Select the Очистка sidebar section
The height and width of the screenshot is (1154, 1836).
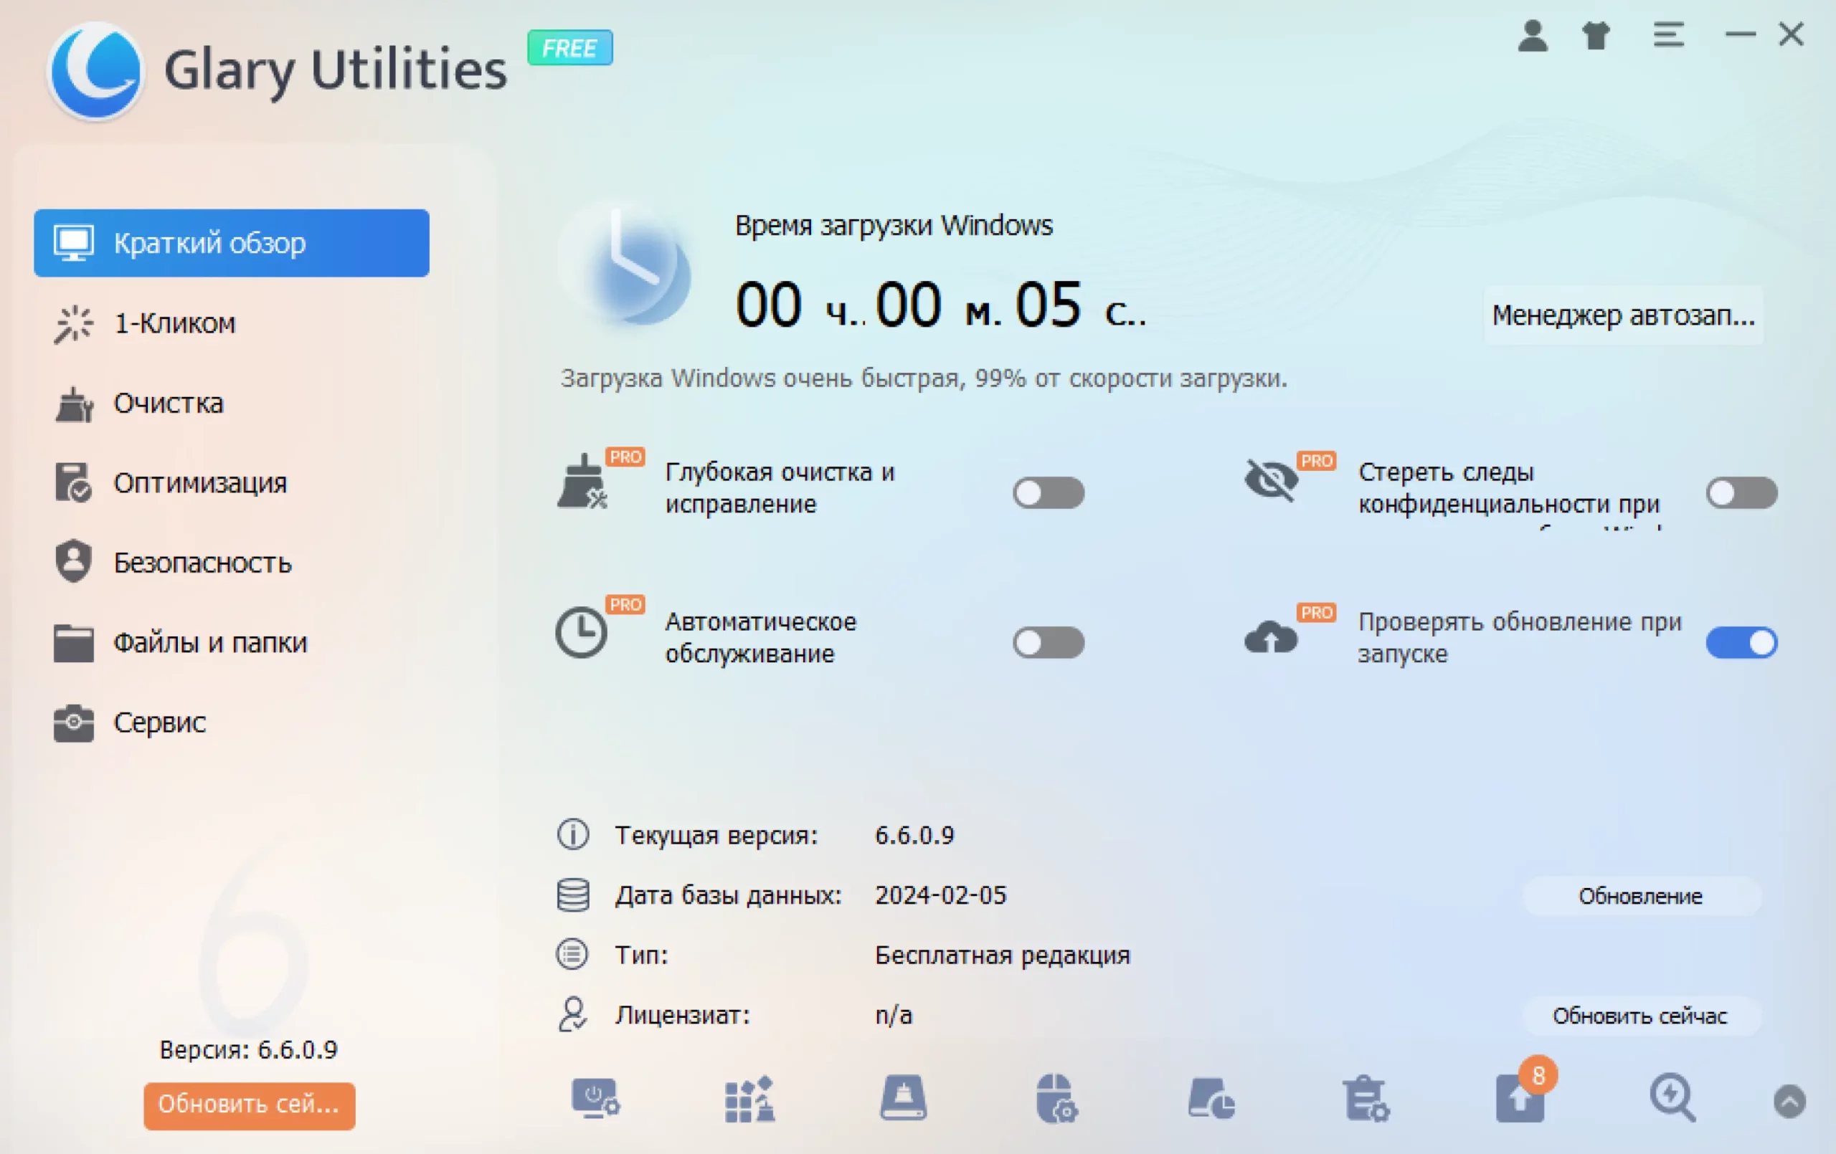coord(168,404)
